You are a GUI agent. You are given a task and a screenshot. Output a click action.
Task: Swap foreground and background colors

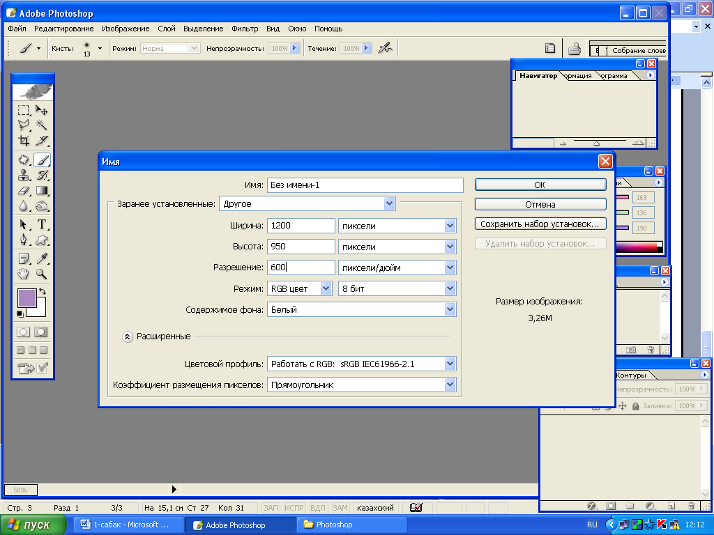point(43,291)
